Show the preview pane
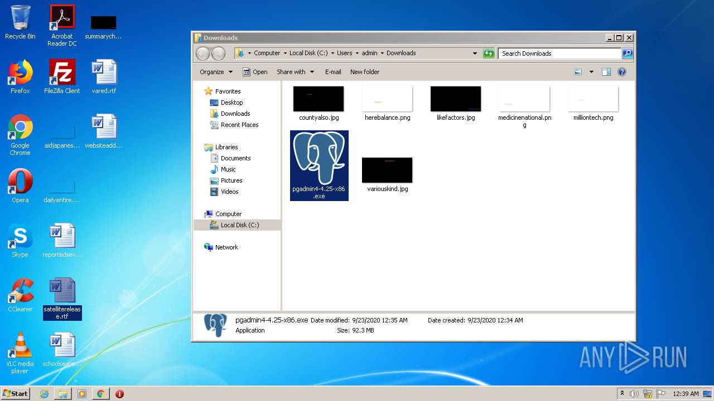 pos(606,72)
